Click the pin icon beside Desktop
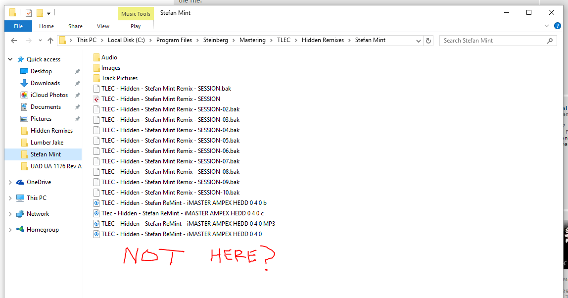Viewport: 568px width, 298px height. point(78,71)
